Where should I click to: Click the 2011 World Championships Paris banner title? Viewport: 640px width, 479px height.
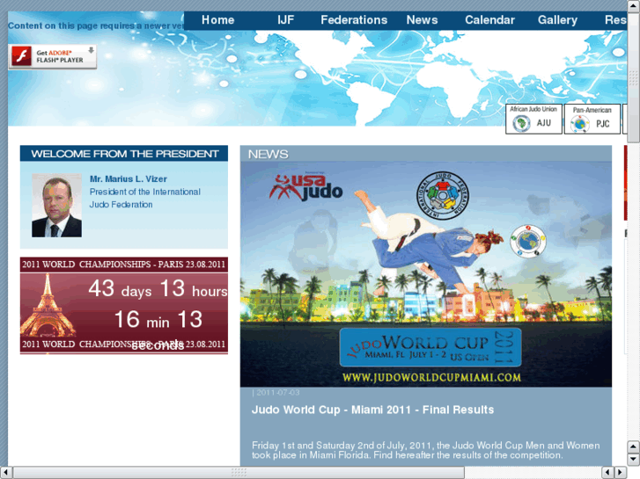click(123, 265)
